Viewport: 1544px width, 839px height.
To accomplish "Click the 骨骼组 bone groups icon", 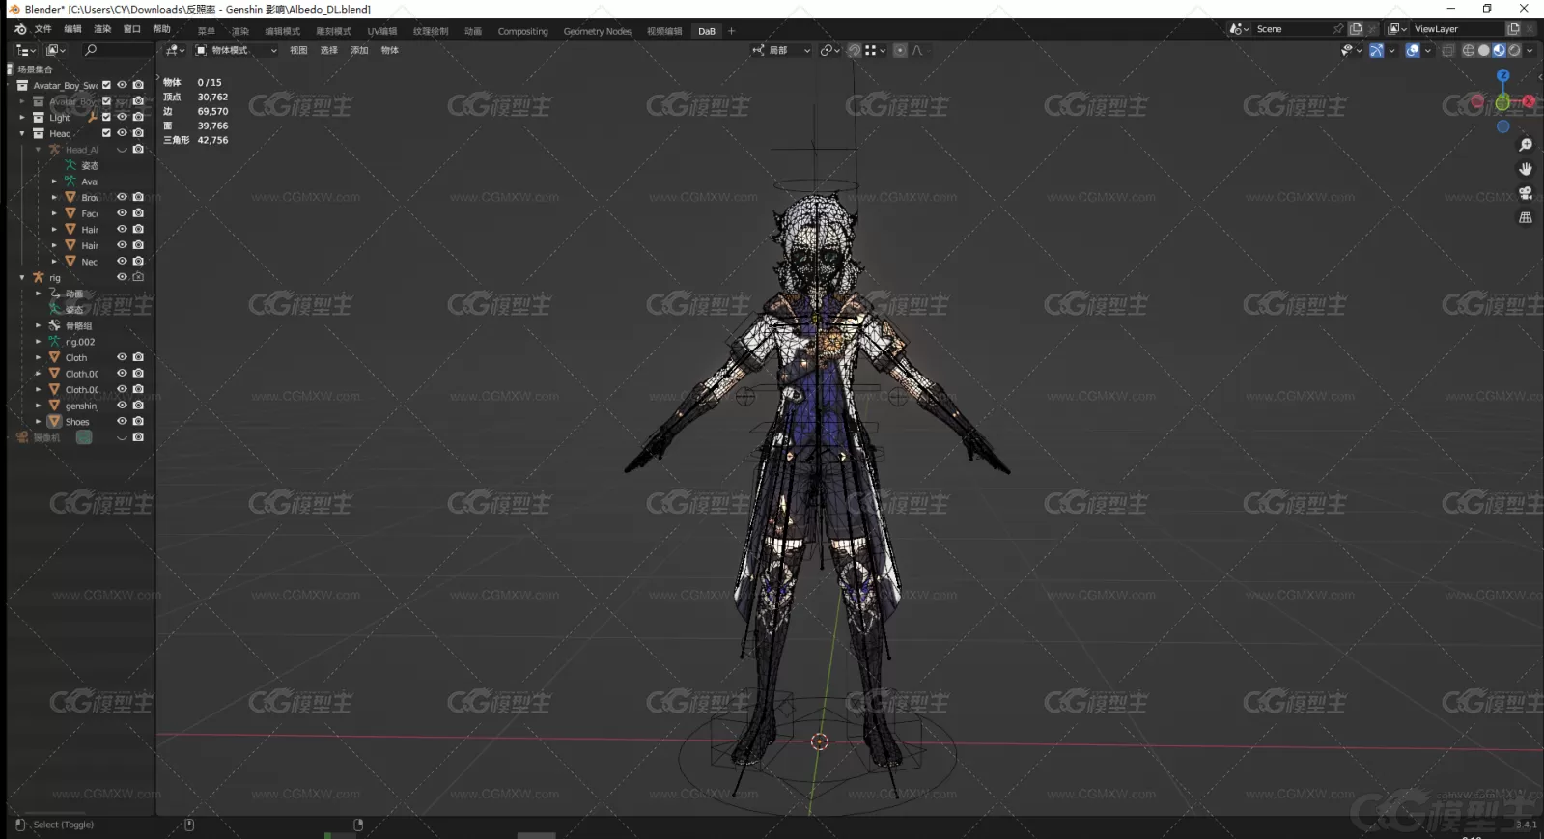I will pyautogui.click(x=54, y=325).
